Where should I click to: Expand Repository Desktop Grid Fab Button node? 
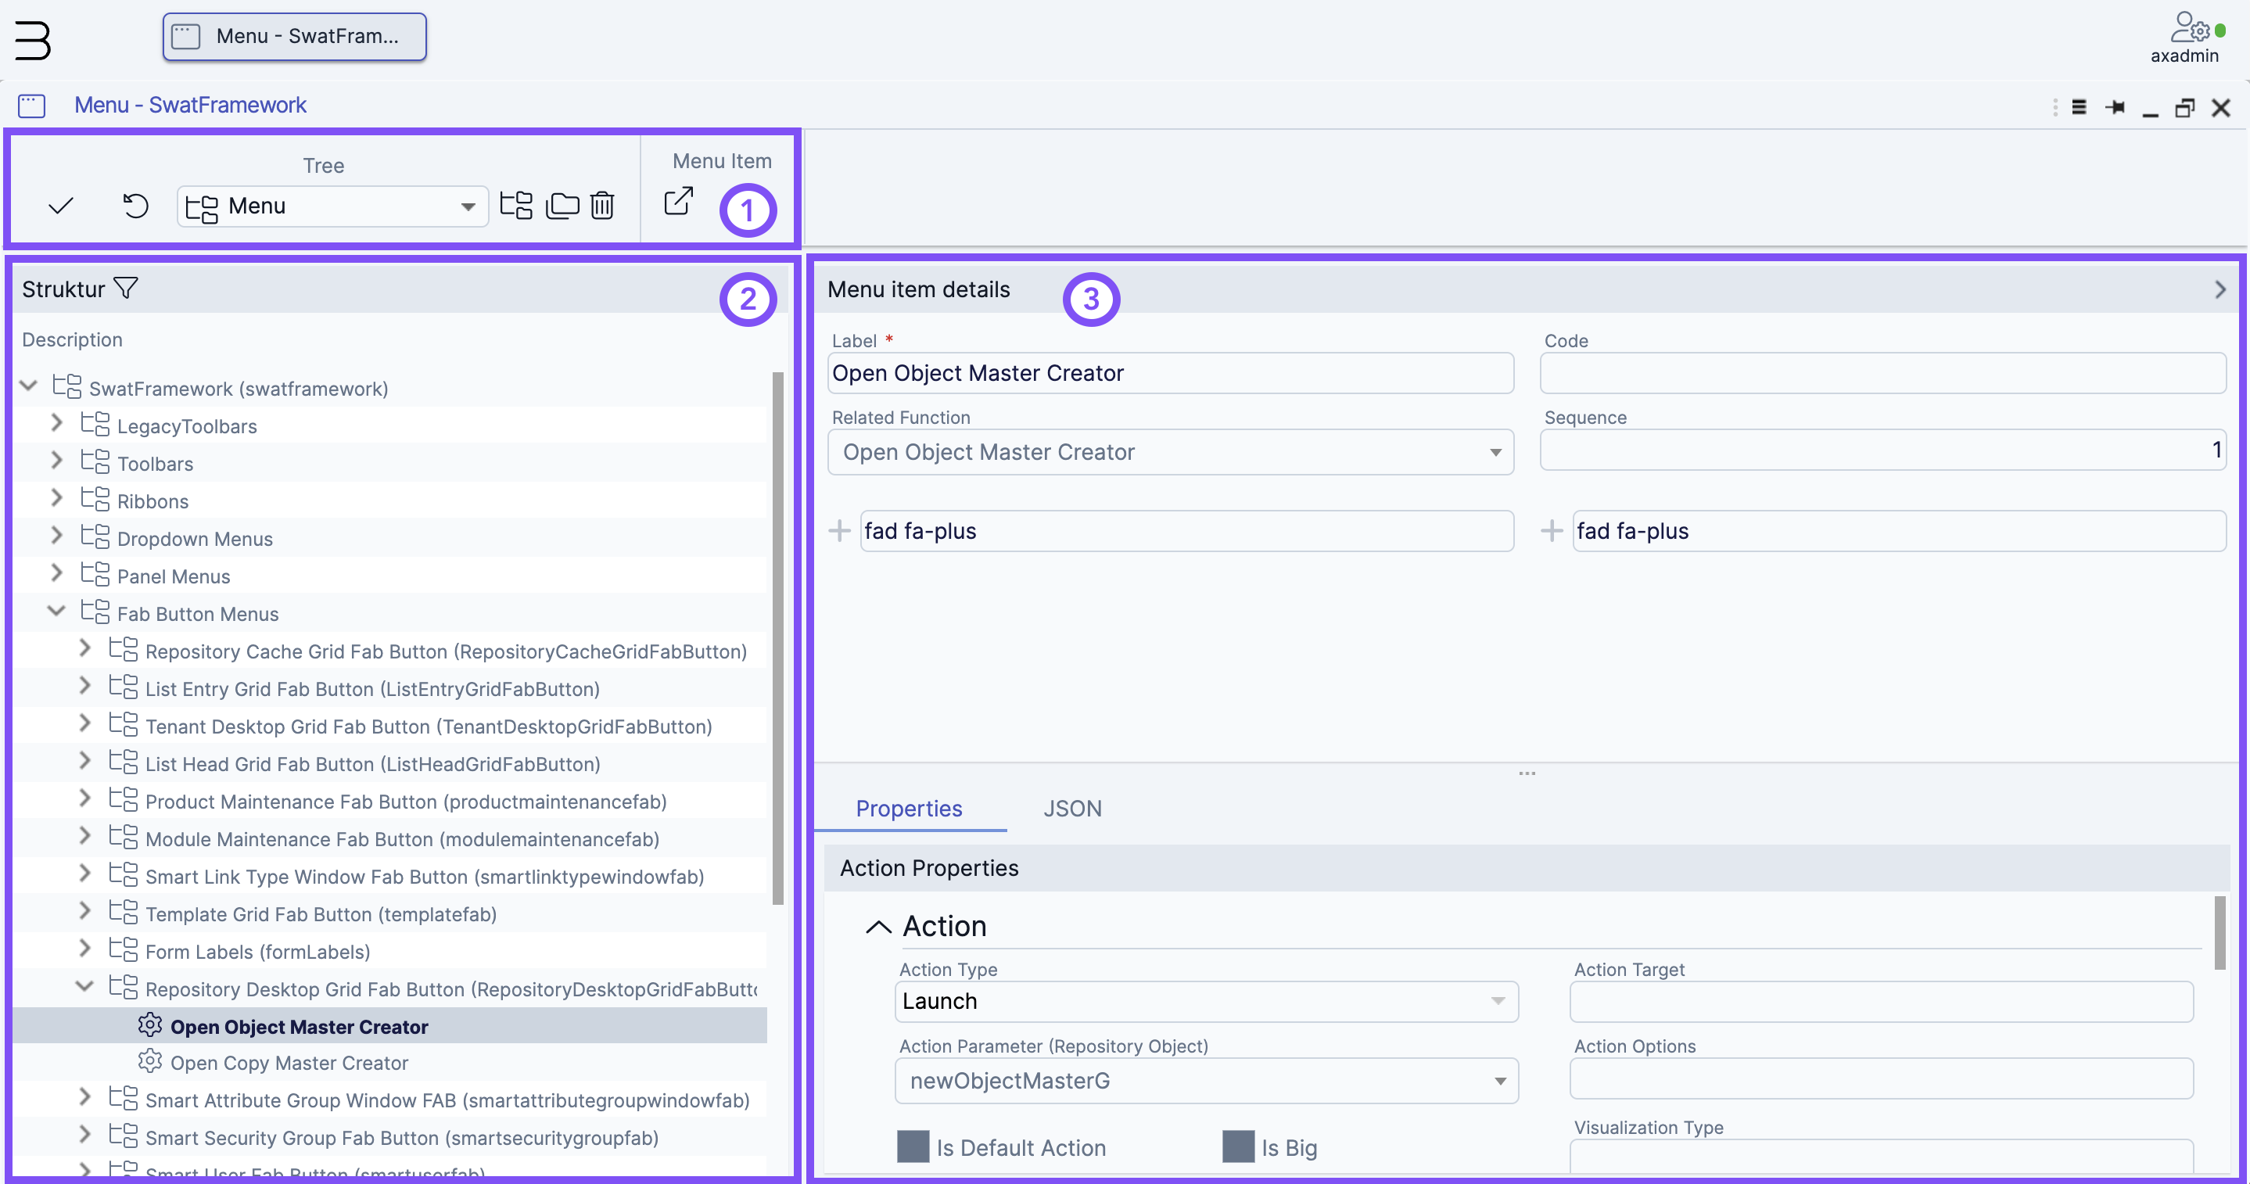[84, 988]
